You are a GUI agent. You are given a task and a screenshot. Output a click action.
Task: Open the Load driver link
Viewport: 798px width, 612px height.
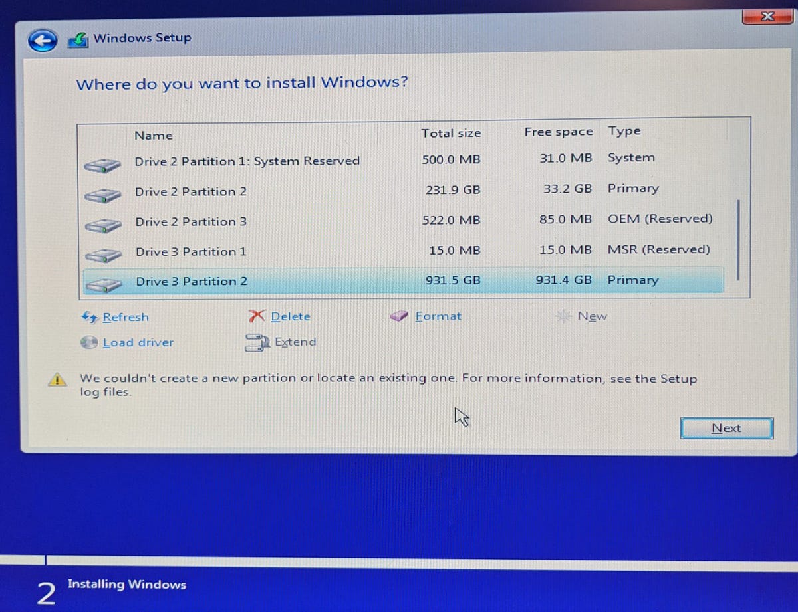[138, 342]
